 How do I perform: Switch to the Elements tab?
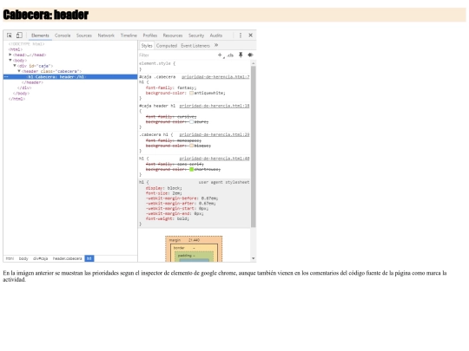click(40, 36)
